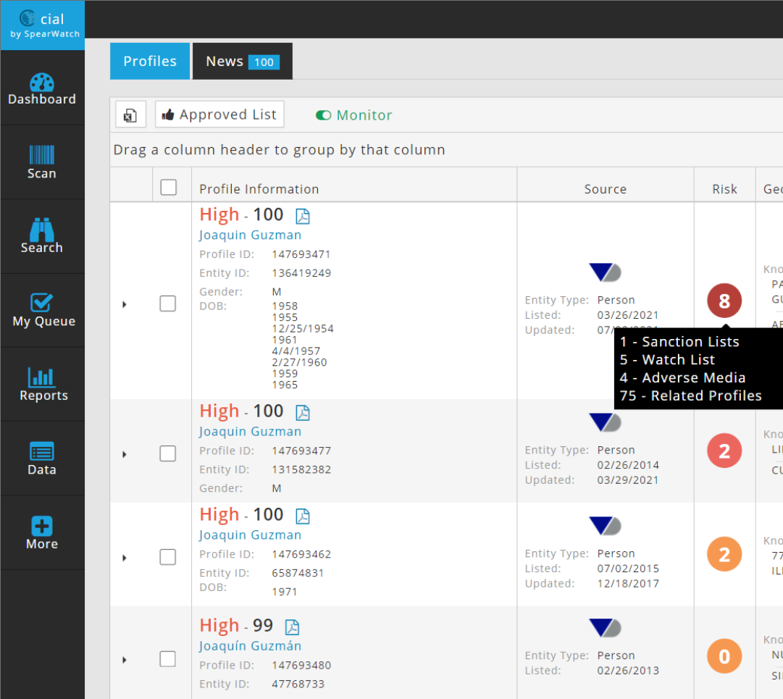
Task: Switch to the News tab
Action: click(x=242, y=61)
